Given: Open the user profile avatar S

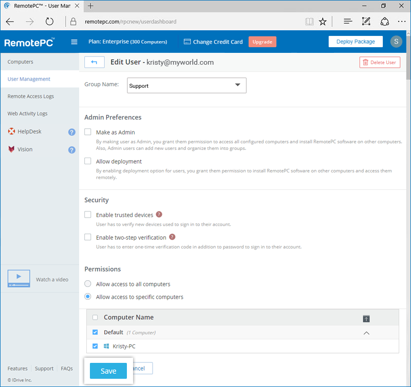Looking at the screenshot, I should [x=396, y=42].
